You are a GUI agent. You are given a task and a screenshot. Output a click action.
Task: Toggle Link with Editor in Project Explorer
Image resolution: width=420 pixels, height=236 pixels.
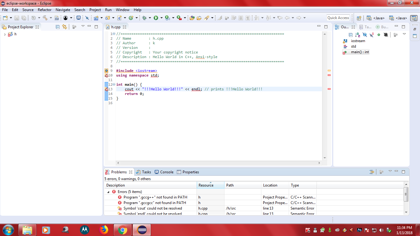[64, 27]
